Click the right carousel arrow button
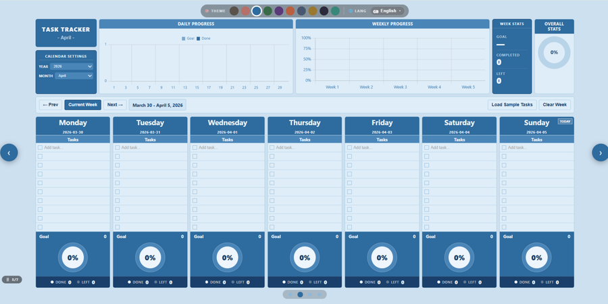This screenshot has width=608, height=304. click(599, 153)
